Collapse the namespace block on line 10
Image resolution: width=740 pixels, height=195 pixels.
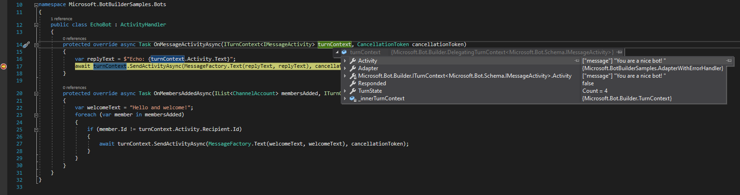[x=36, y=4]
